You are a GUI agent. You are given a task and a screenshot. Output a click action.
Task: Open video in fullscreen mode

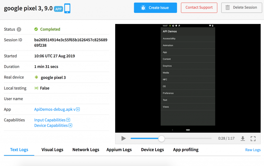click(x=253, y=139)
